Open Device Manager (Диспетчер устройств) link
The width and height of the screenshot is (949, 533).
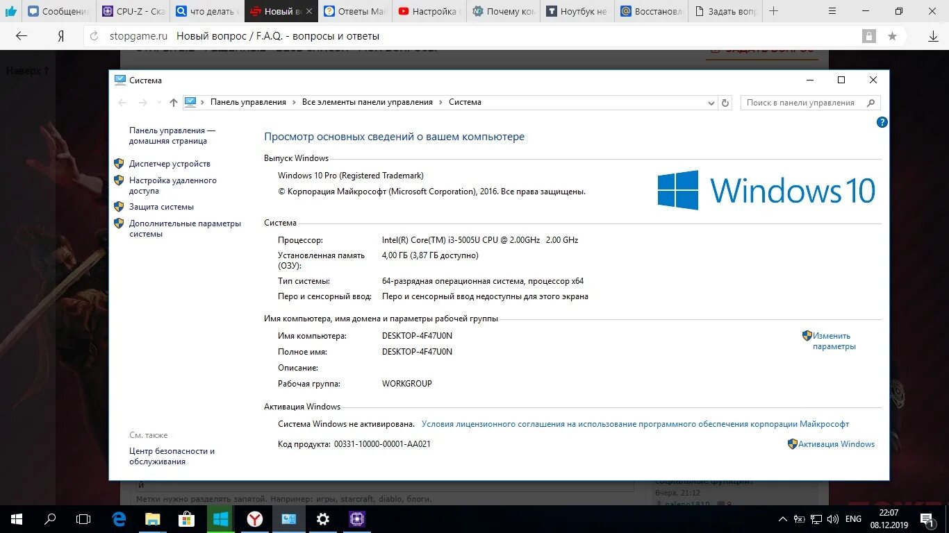click(170, 164)
